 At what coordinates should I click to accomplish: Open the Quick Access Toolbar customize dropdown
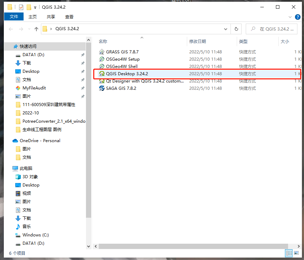tap(35, 8)
